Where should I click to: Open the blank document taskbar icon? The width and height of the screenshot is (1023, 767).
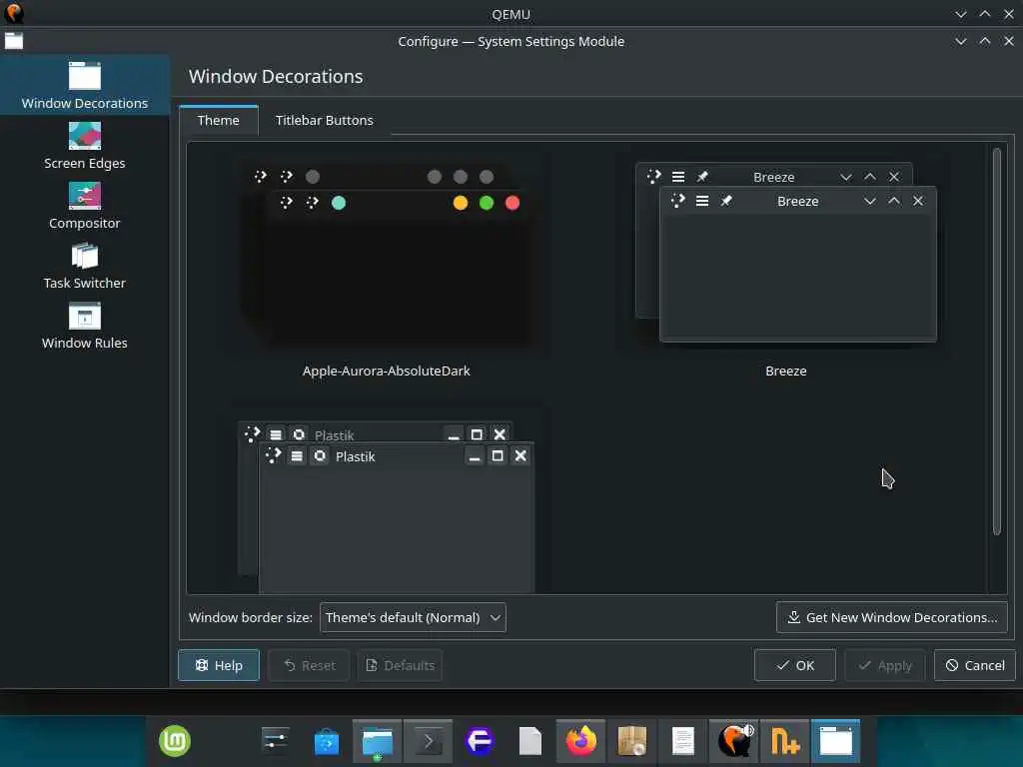pos(530,741)
